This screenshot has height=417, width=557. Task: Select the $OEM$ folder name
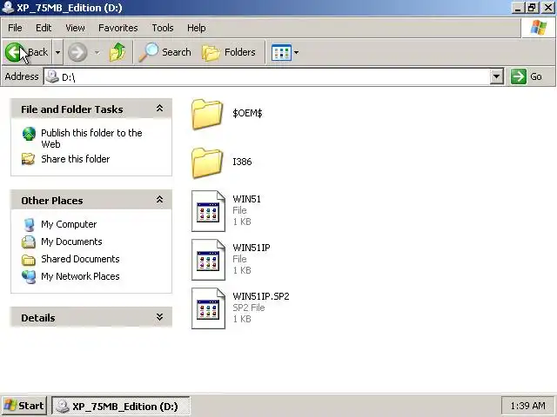(x=247, y=113)
